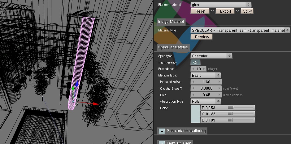This screenshot has width=291, height=144.
Task: Click the Preview button
Action: [x=202, y=37]
